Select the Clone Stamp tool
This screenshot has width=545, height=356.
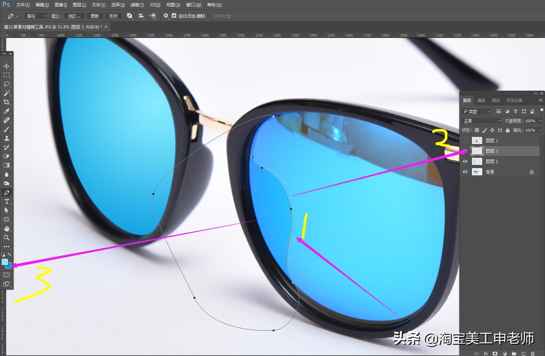pyautogui.click(x=6, y=138)
